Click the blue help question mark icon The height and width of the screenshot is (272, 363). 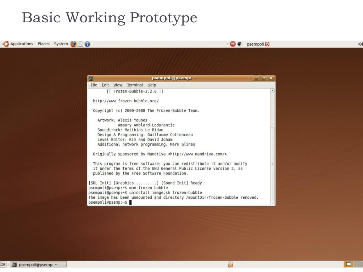tap(87, 44)
